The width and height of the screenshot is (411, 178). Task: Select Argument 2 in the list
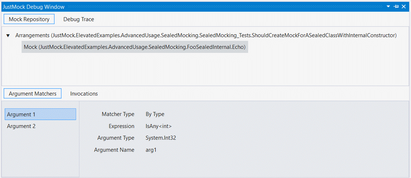point(40,126)
